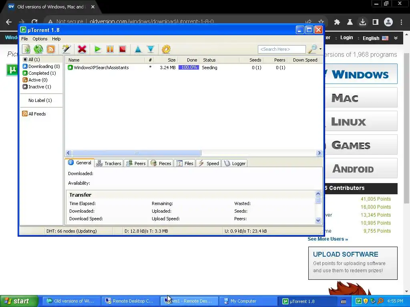Click the Search Here input field

281,49
